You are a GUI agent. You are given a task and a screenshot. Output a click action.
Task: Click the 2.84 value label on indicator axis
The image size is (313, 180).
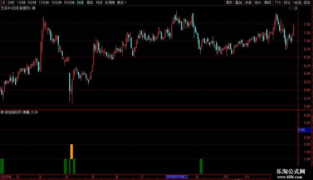tap(305, 130)
